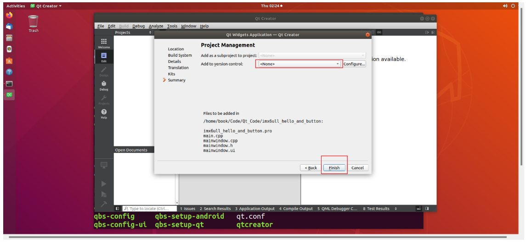The height and width of the screenshot is (243, 526).
Task: Click imx6ull_hello_and_button.pro file name
Action: pos(238,131)
